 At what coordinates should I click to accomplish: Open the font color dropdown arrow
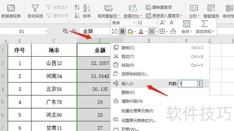(146, 32)
